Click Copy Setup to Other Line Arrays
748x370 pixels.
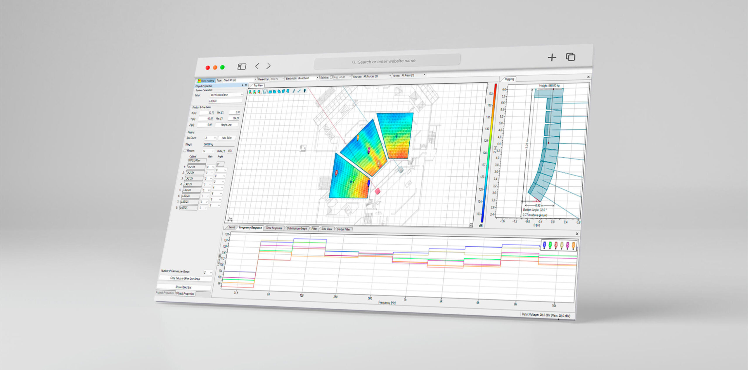[x=185, y=279]
